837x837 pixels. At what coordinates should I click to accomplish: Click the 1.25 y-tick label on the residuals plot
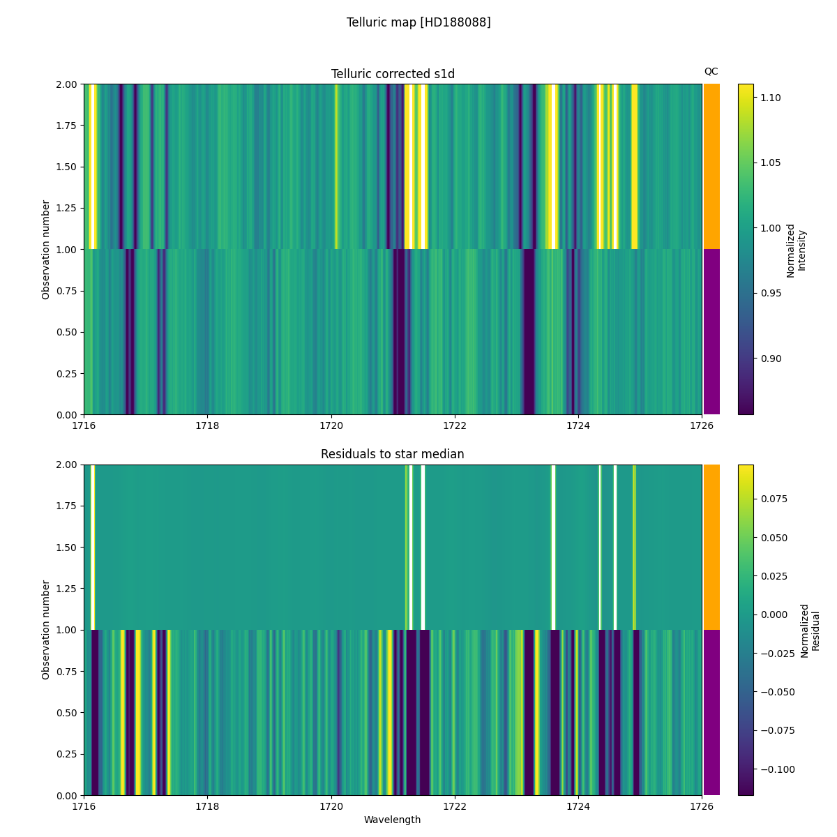point(68,589)
